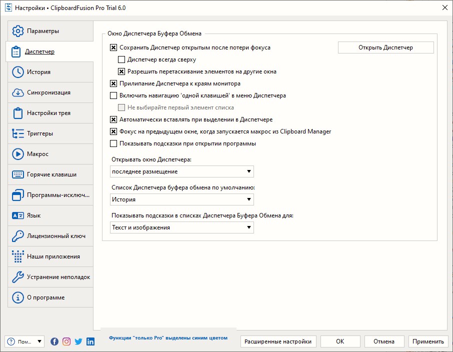Toggle Автоматически вставлять при выделении checkbox
This screenshot has width=453, height=352.
(x=113, y=119)
